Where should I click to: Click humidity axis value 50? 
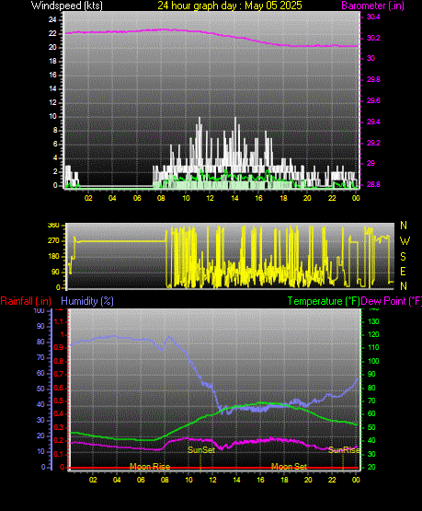pyautogui.click(x=40, y=389)
